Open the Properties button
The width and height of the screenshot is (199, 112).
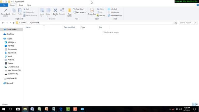92,11
